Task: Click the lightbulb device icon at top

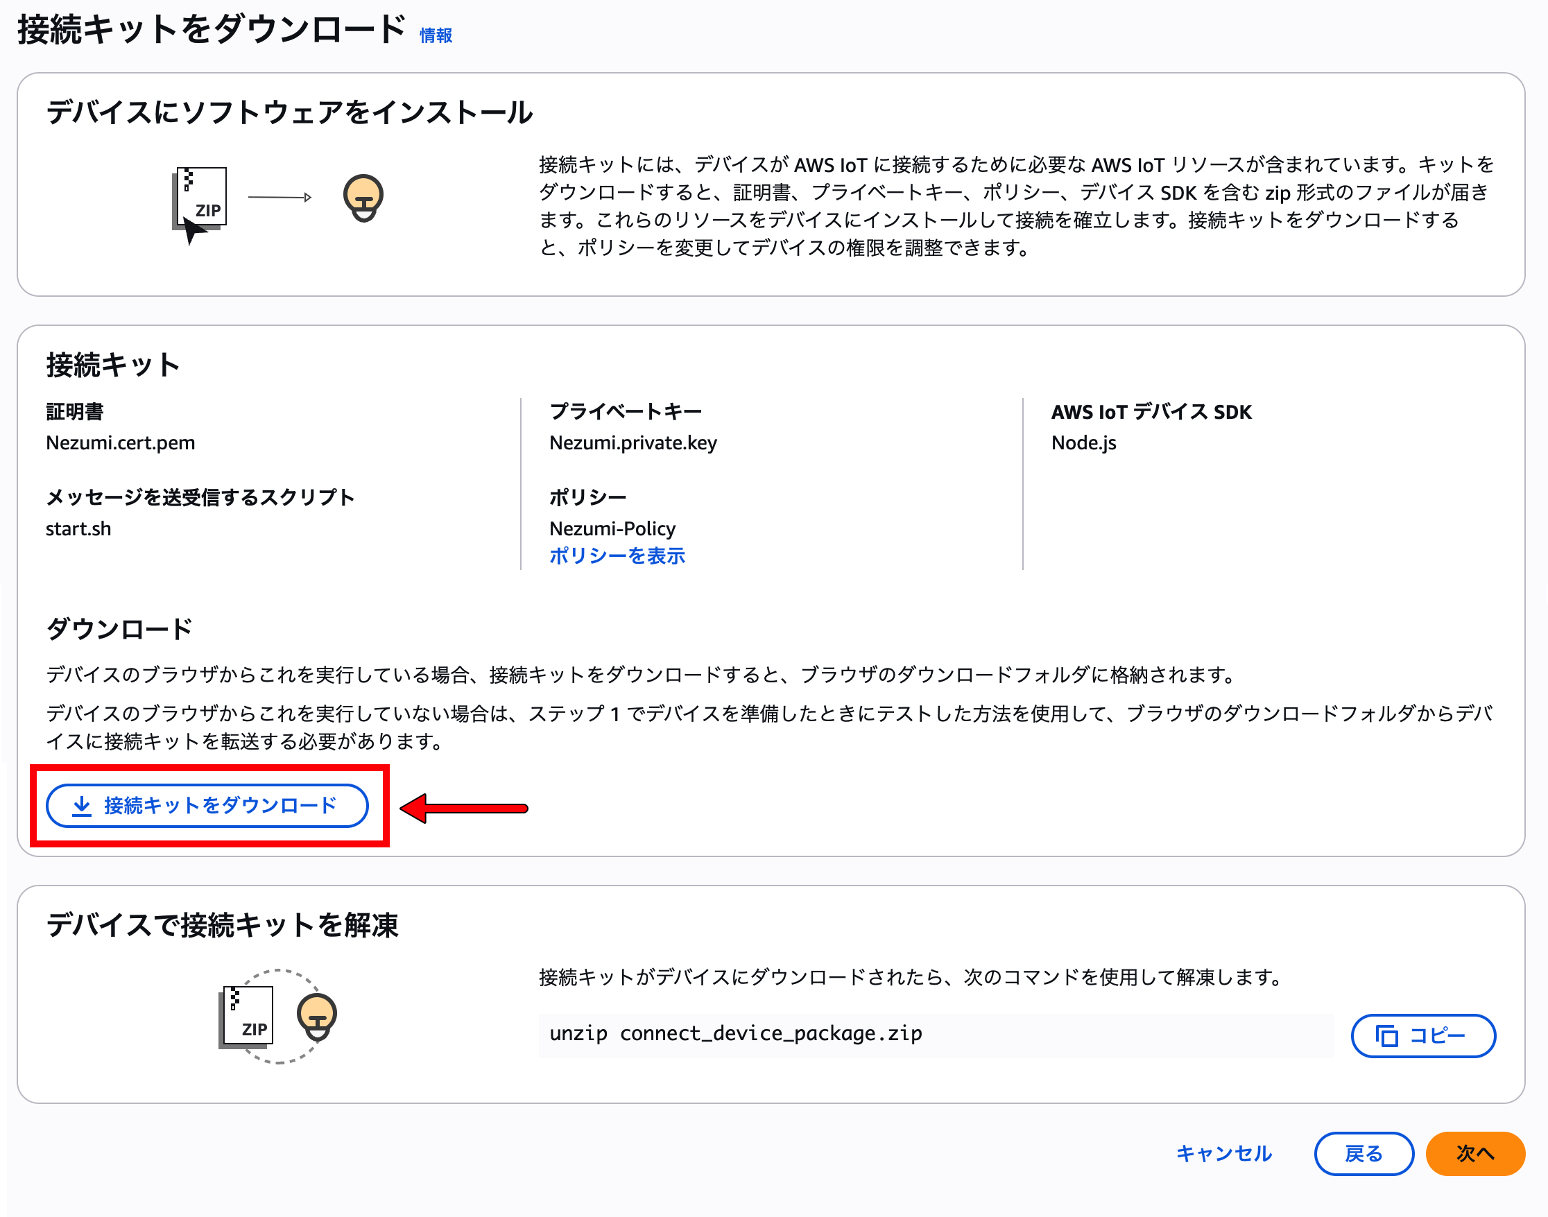Action: (363, 198)
